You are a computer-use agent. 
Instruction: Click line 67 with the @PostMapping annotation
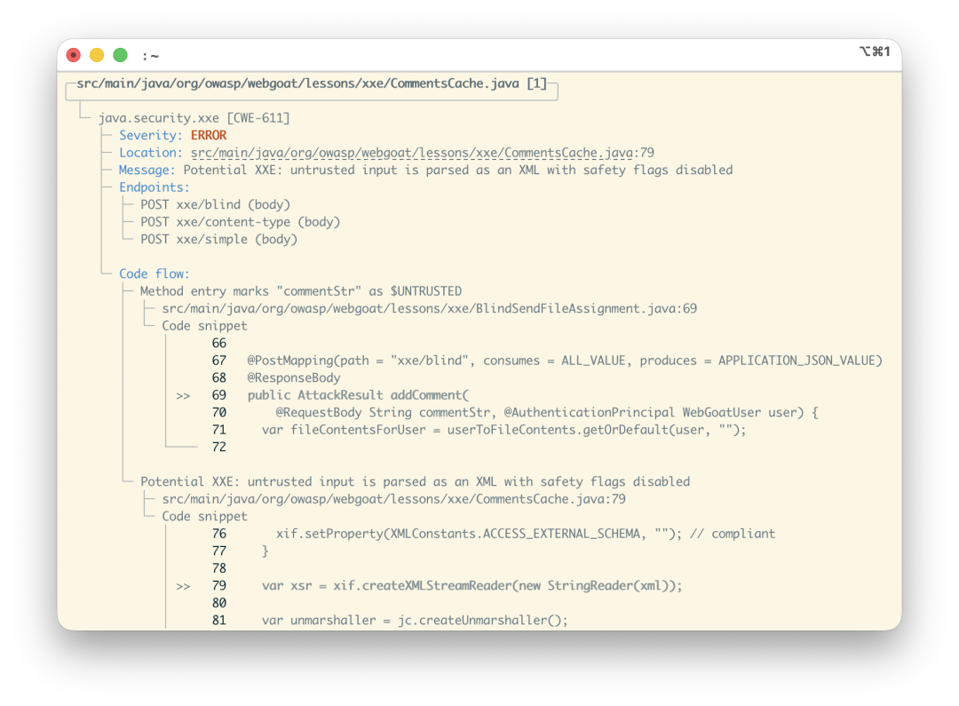coord(547,361)
